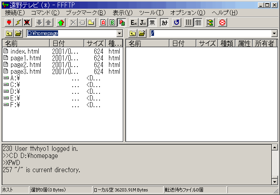Go up one folder on remote side
The width and height of the screenshot is (280, 195).
coord(133,34)
